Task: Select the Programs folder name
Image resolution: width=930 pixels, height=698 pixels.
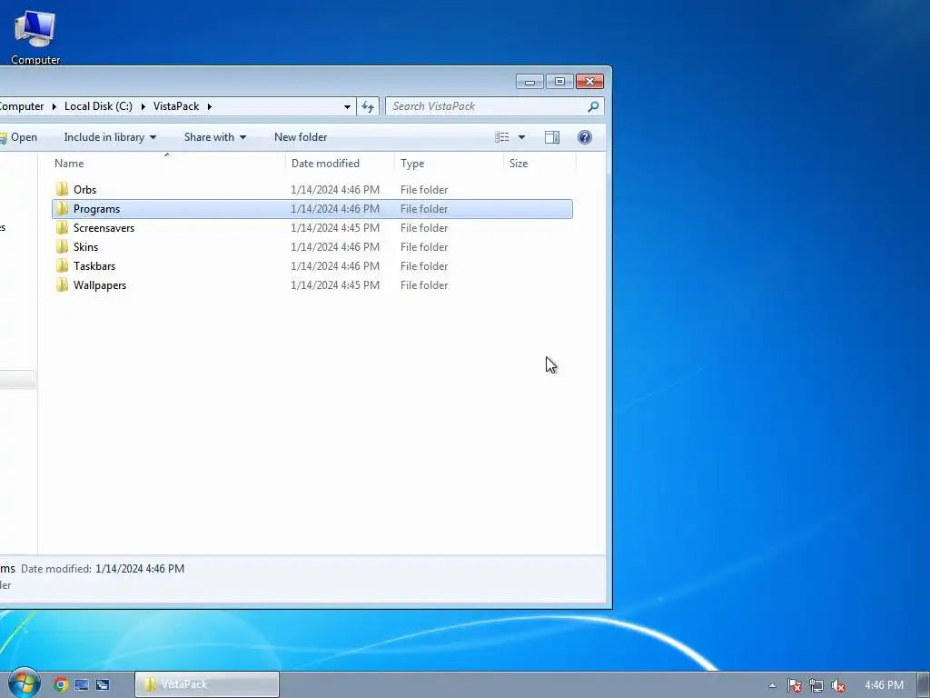Action: pyautogui.click(x=96, y=209)
